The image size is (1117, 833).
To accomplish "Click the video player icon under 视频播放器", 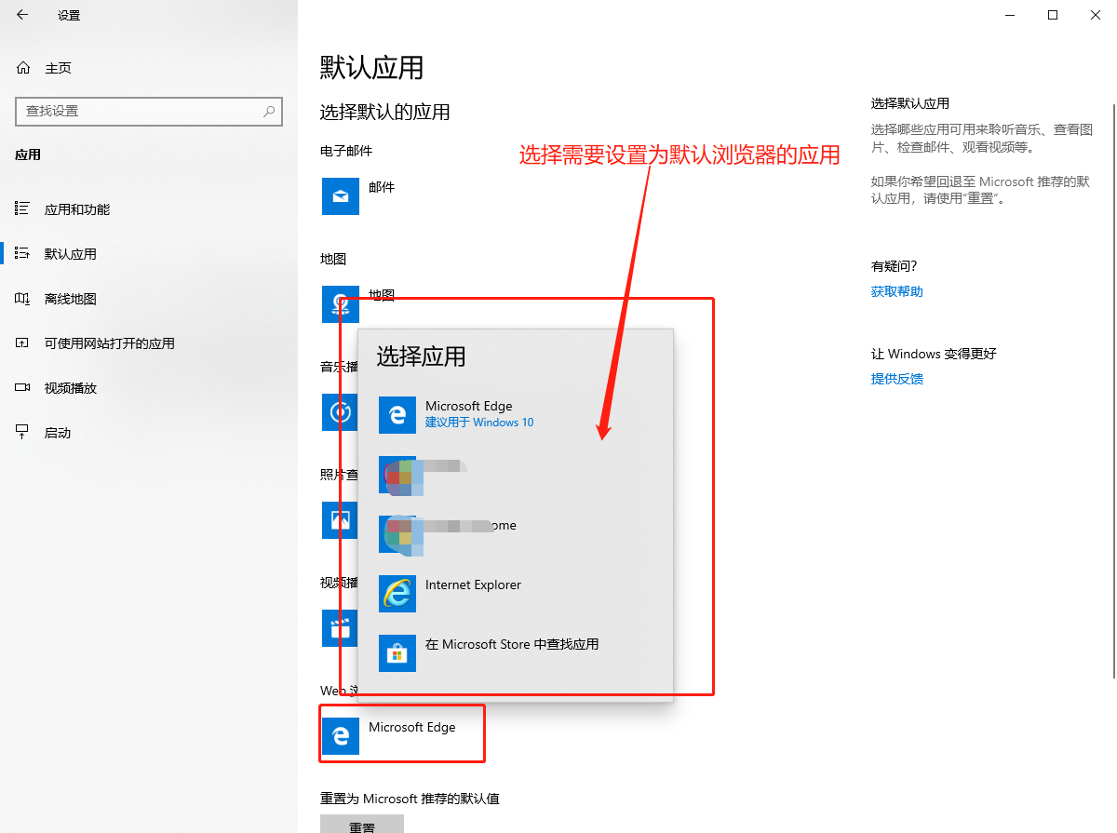I will (340, 628).
